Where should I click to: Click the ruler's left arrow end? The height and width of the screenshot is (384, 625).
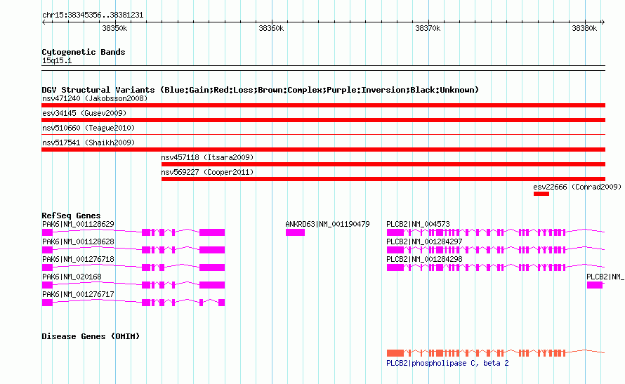(44, 22)
